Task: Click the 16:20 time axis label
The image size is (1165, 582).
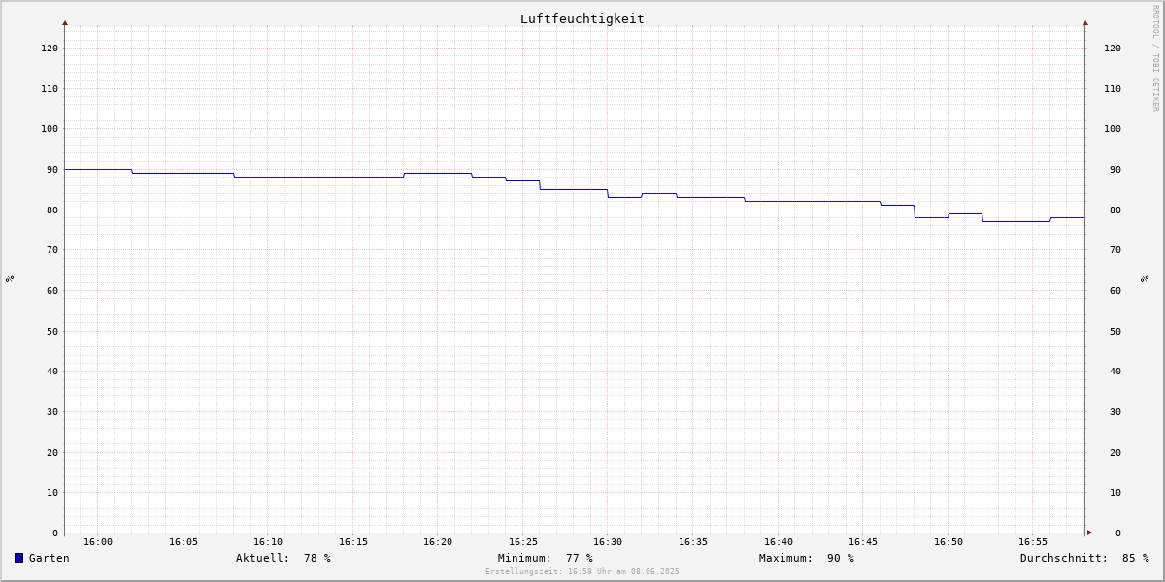Action: (438, 542)
